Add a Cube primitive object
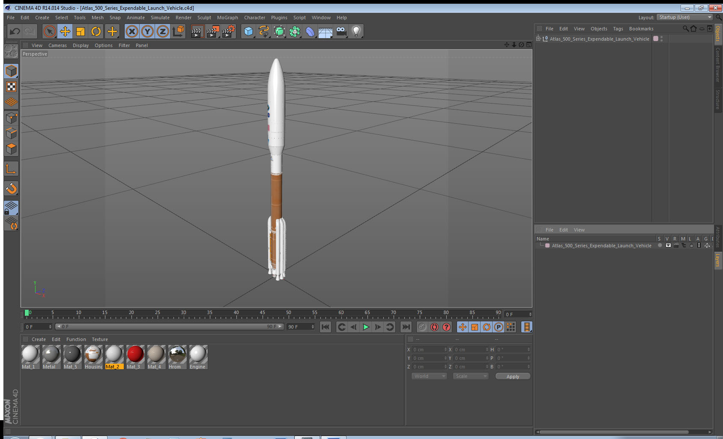The height and width of the screenshot is (439, 723). 248,31
